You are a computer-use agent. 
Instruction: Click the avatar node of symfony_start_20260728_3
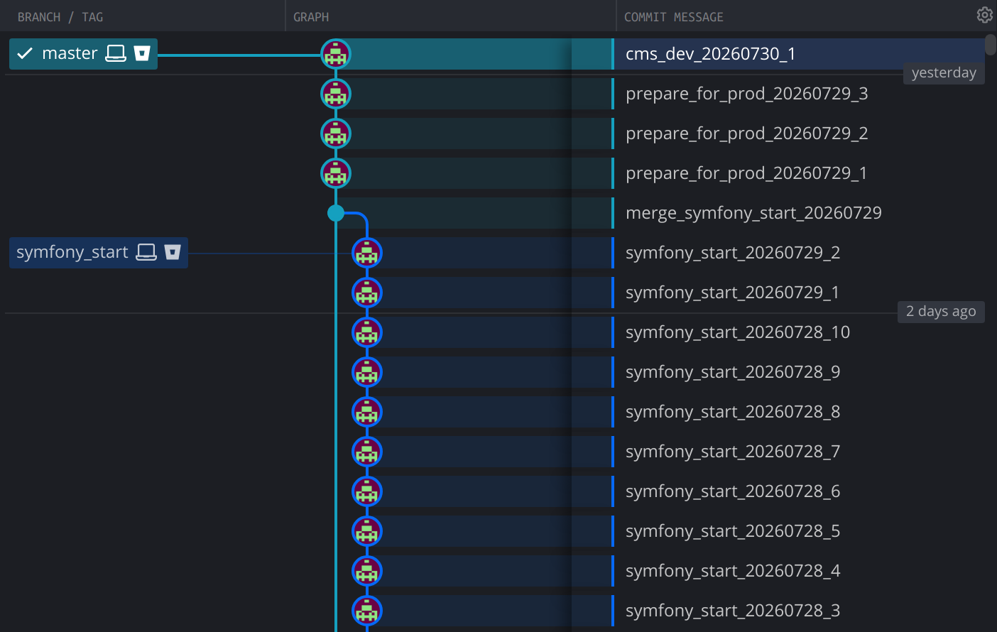tap(367, 611)
